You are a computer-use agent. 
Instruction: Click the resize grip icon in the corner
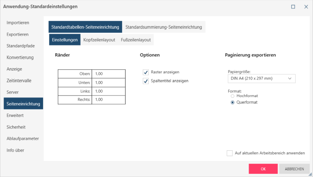(x=310, y=174)
